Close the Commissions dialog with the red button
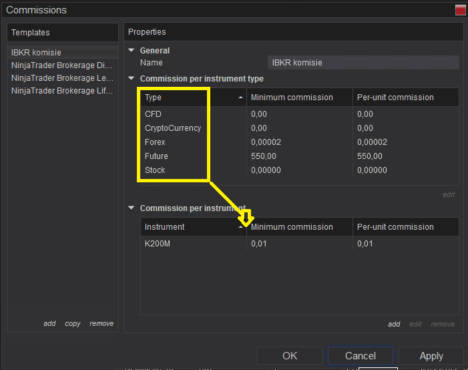The width and height of the screenshot is (468, 370). [460, 10]
